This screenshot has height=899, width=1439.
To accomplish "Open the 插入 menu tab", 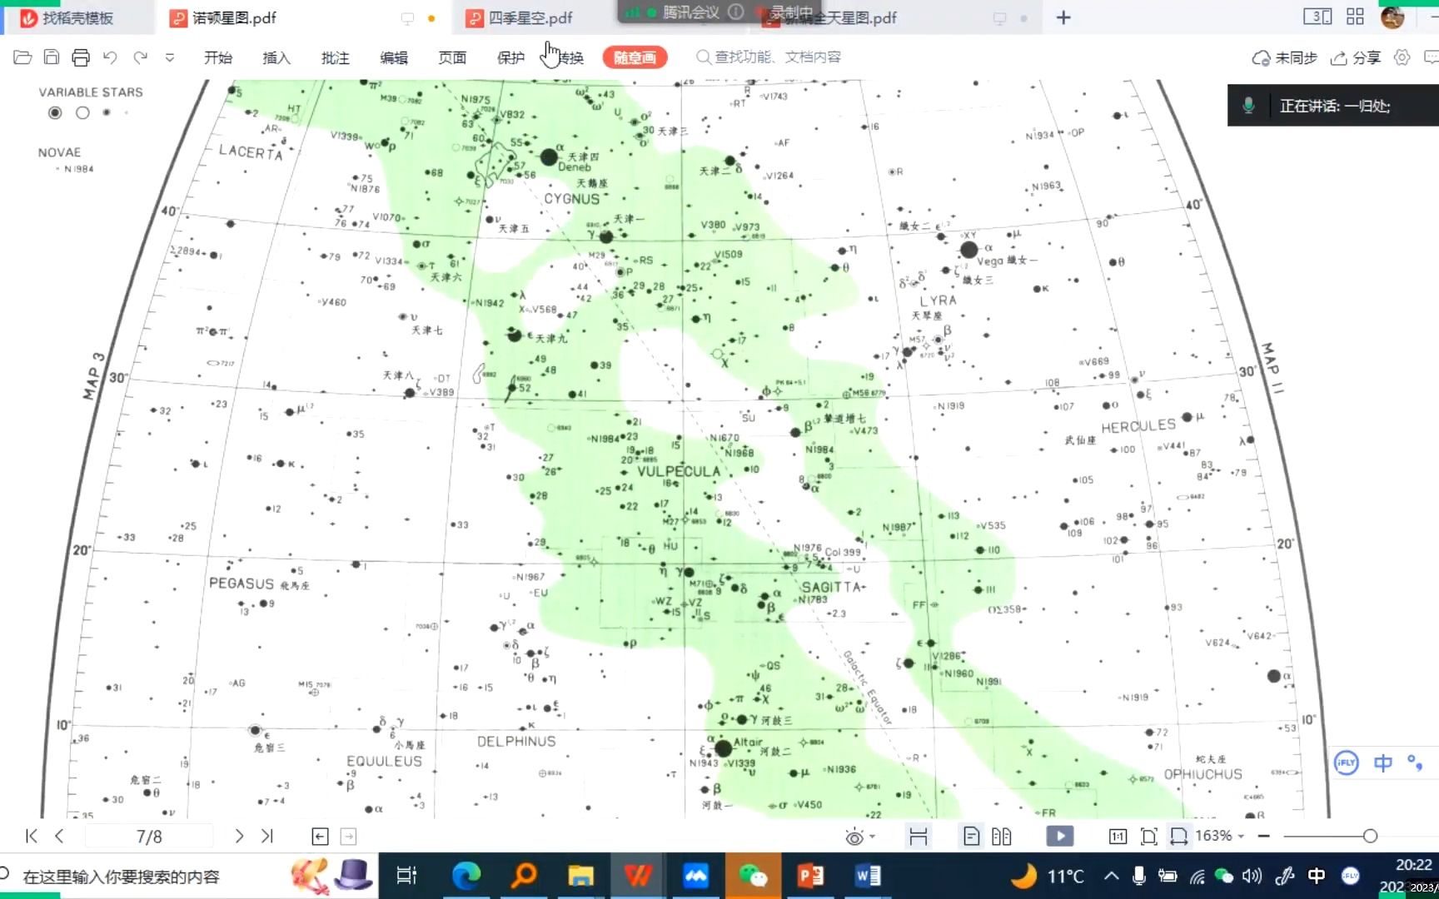I will point(276,57).
